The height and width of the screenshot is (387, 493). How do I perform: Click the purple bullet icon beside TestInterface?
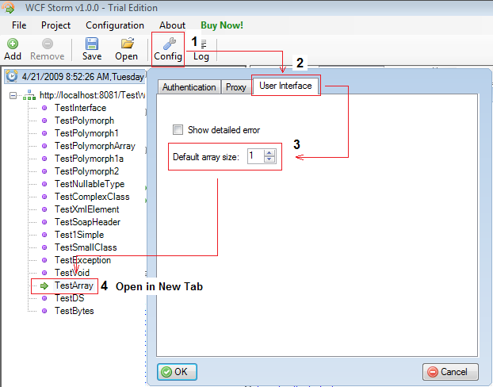[x=44, y=108]
